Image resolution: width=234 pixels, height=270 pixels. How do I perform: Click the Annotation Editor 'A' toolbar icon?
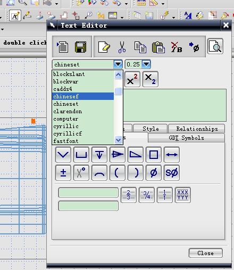(15, 16)
